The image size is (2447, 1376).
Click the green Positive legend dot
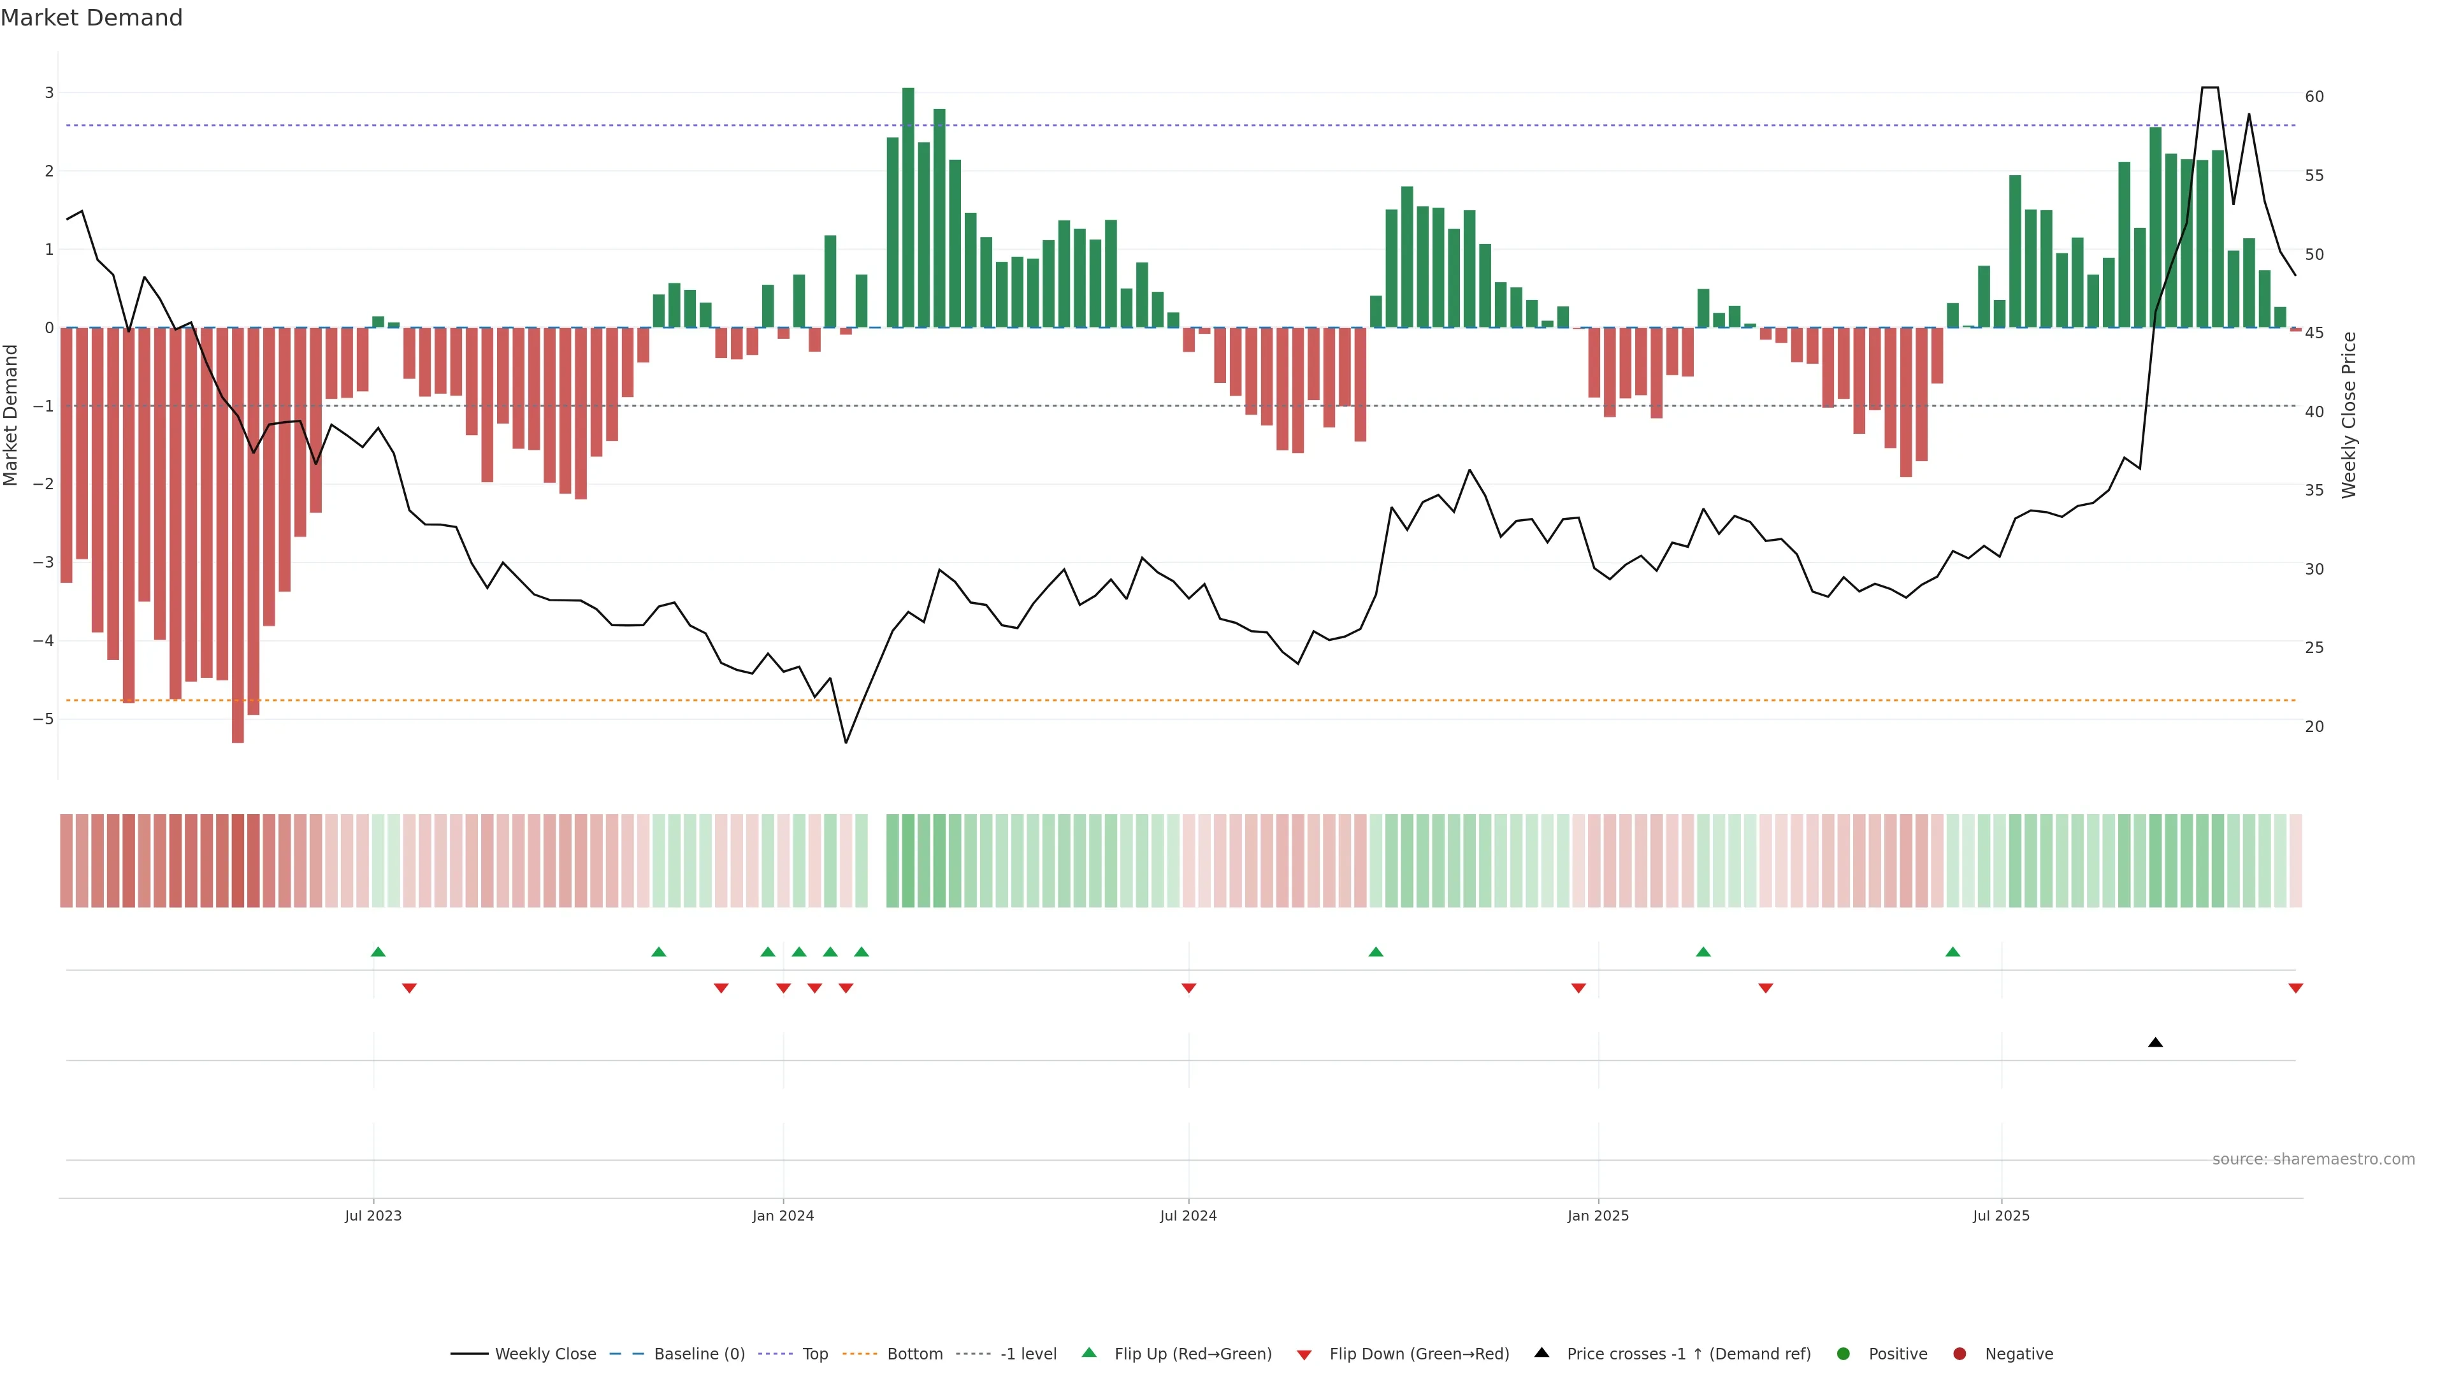point(1844,1354)
